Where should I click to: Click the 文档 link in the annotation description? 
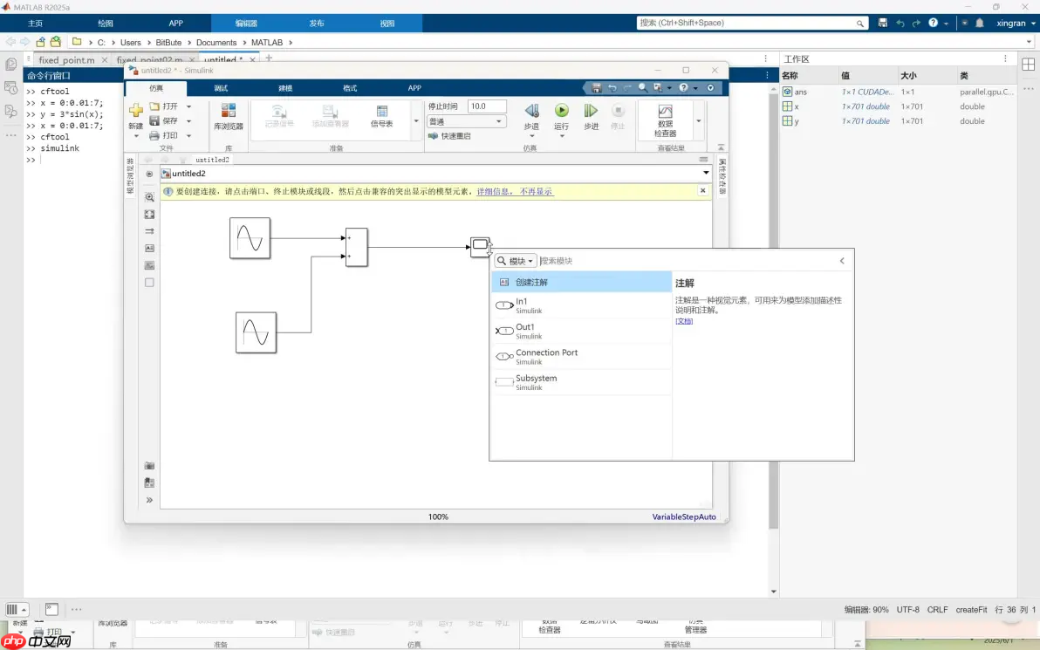tap(684, 321)
